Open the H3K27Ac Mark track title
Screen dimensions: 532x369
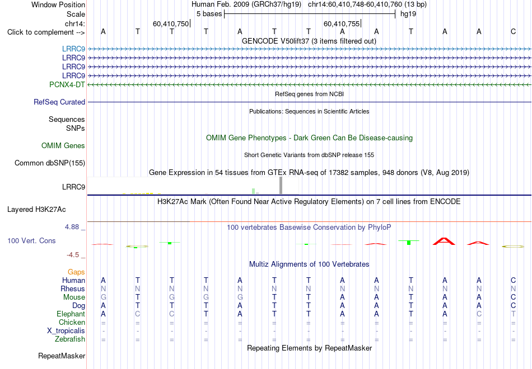(x=309, y=202)
